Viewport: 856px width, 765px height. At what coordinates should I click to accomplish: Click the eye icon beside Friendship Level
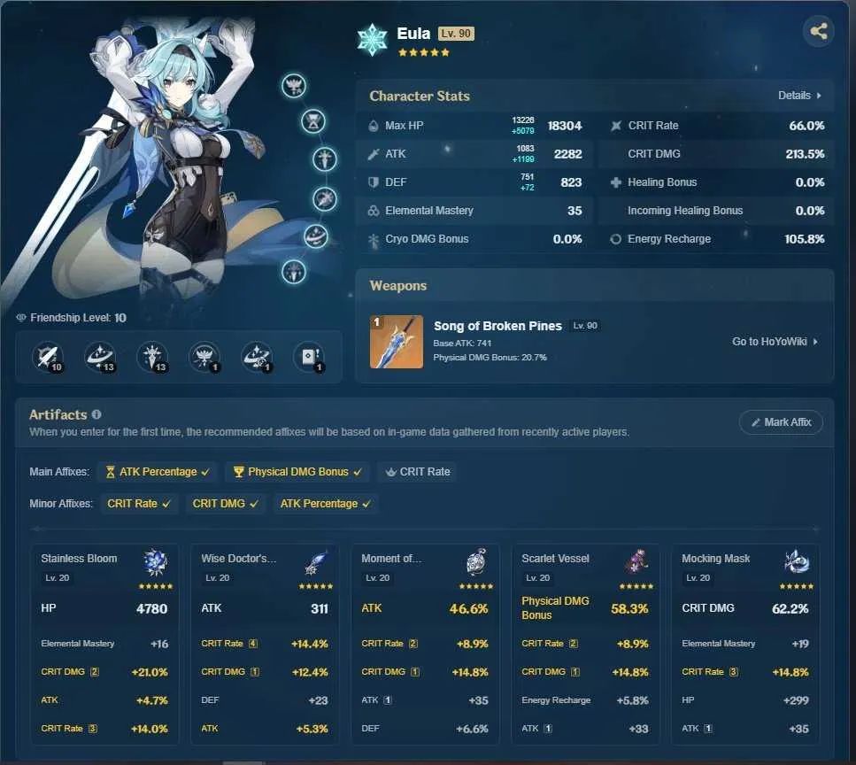21,318
